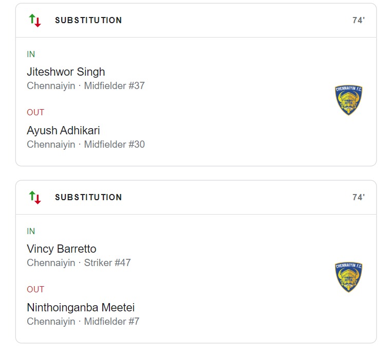Click the 74' minute in Vincy Barretto card
This screenshot has width=388, height=352.
(358, 198)
